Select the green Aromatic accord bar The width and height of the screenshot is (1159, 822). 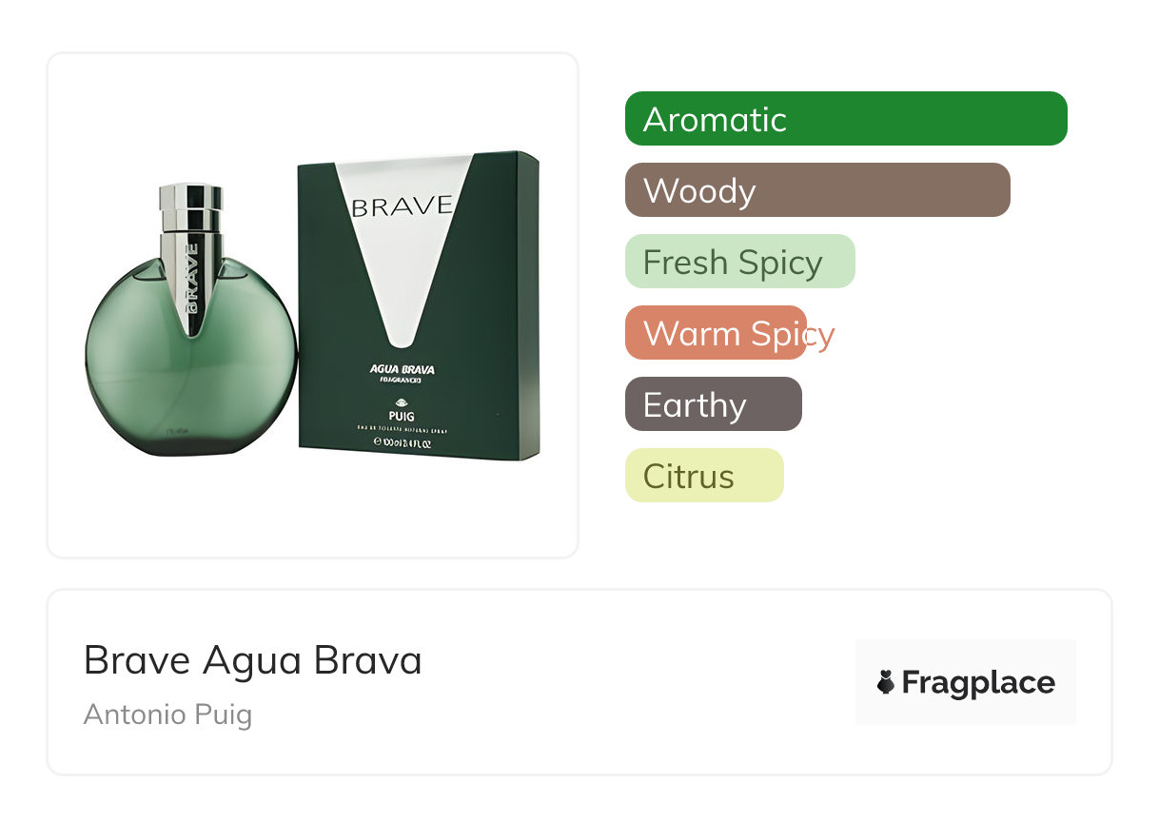pyautogui.click(x=845, y=119)
